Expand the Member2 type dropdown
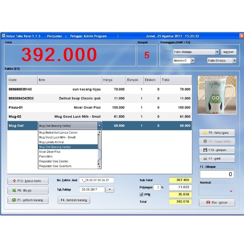Viewport: 244px width, 244px height. [x=192, y=61]
